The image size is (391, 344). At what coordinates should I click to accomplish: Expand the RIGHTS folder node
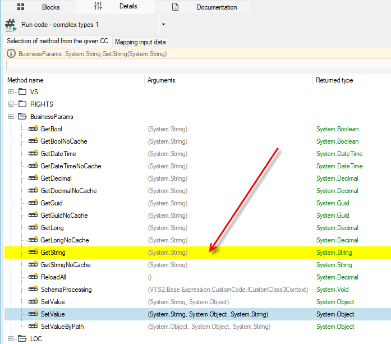pos(11,104)
